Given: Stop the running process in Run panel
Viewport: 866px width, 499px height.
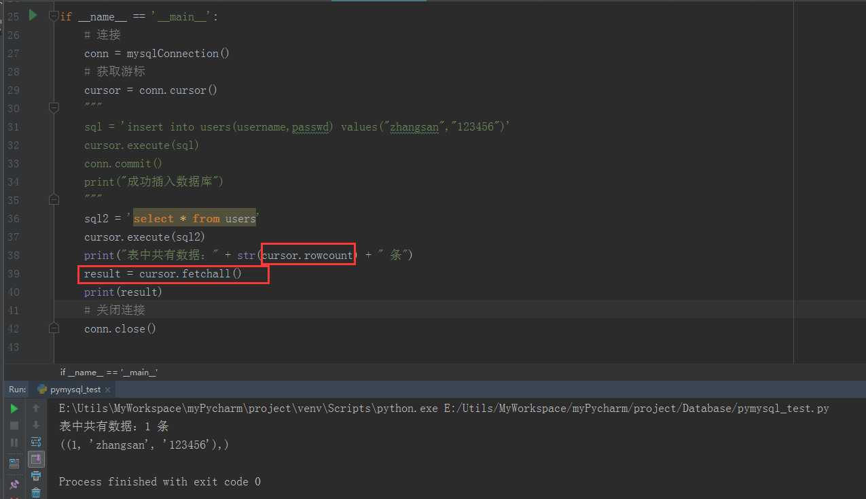Looking at the screenshot, I should pyautogui.click(x=14, y=426).
